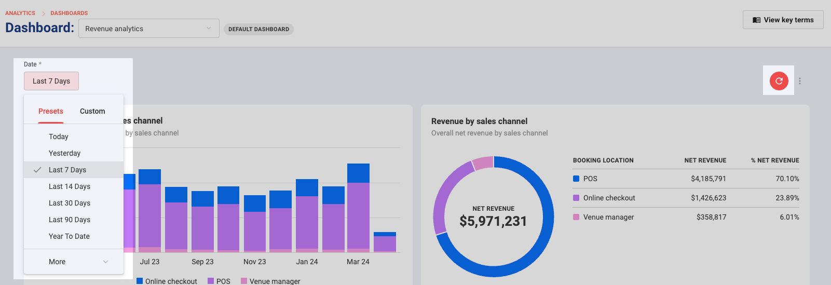This screenshot has height=285, width=831.
Task: Toggle Venue manager legend in bar chart
Action: 270,281
